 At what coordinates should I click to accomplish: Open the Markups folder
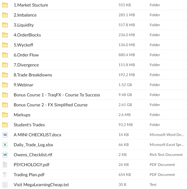tap(22, 115)
